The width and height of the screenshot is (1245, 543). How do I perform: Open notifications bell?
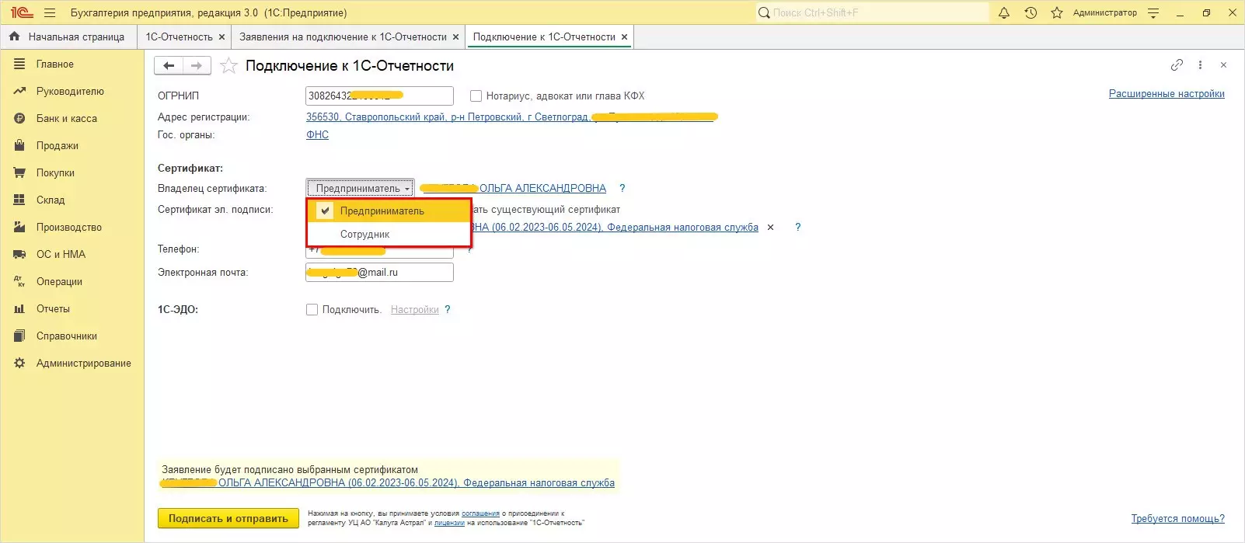coord(1004,12)
